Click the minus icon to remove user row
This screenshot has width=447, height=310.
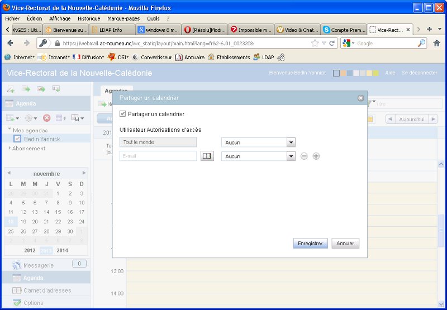click(x=304, y=156)
